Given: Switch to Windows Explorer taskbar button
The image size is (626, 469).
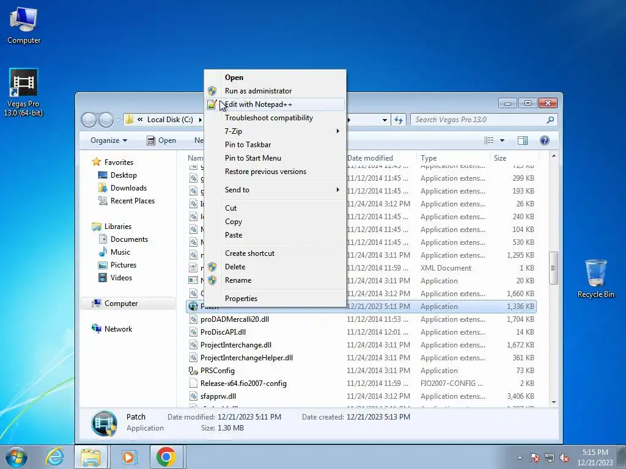Looking at the screenshot, I should click(90, 457).
